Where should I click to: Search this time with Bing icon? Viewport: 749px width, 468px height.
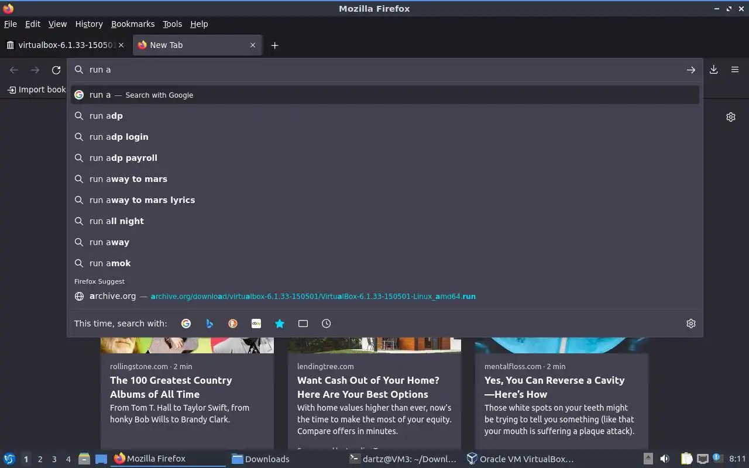pyautogui.click(x=209, y=324)
